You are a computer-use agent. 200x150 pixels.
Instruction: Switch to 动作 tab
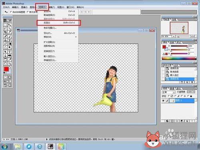click(176, 65)
